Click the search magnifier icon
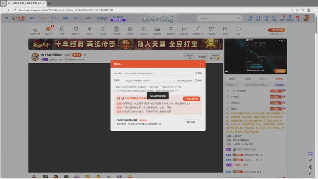The image size is (318, 179). click(x=238, y=18)
